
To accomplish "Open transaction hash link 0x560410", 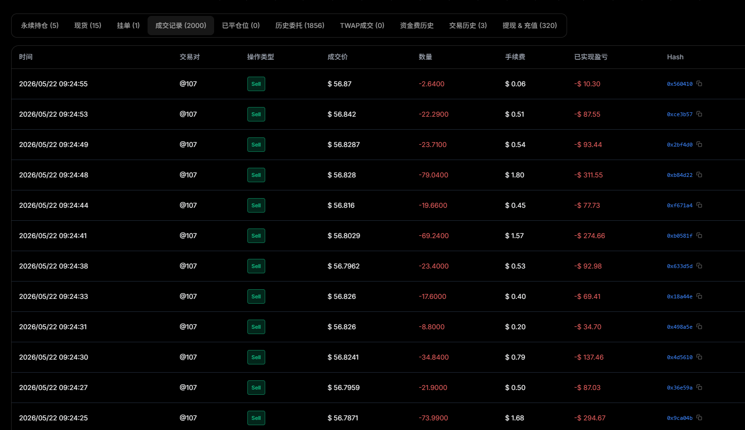I will (x=679, y=84).
